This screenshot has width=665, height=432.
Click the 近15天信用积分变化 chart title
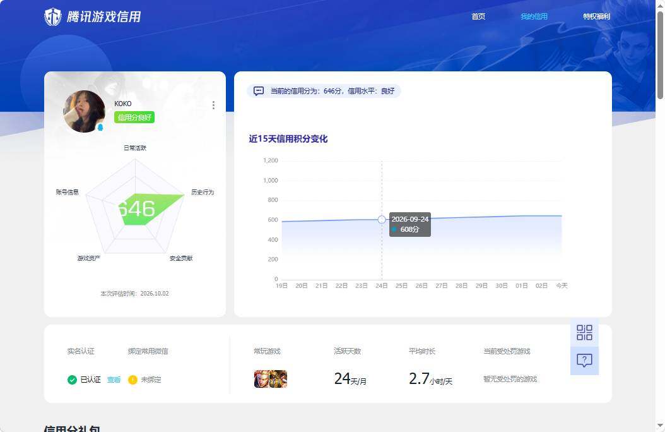click(x=288, y=139)
